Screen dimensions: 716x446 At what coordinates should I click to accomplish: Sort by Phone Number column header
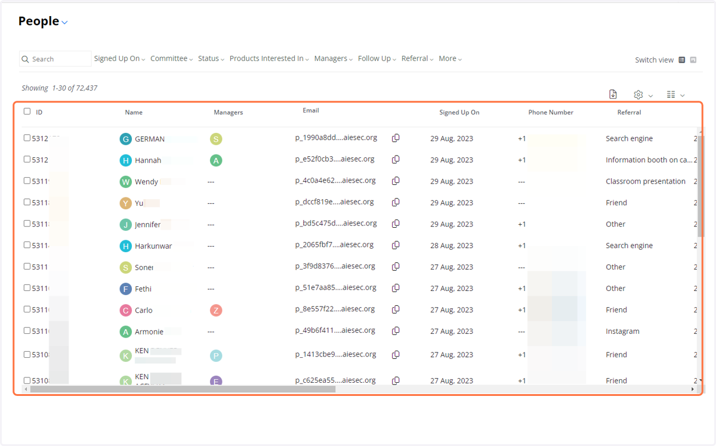[551, 112]
